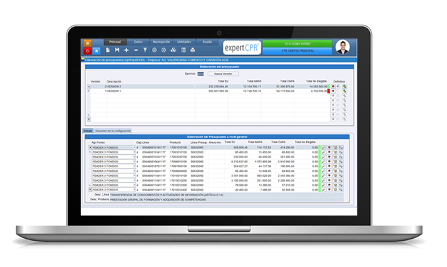Screen dimensions: 447x267
Task: Switch to Resumen de la configuración tab
Action: pyautogui.click(x=113, y=131)
